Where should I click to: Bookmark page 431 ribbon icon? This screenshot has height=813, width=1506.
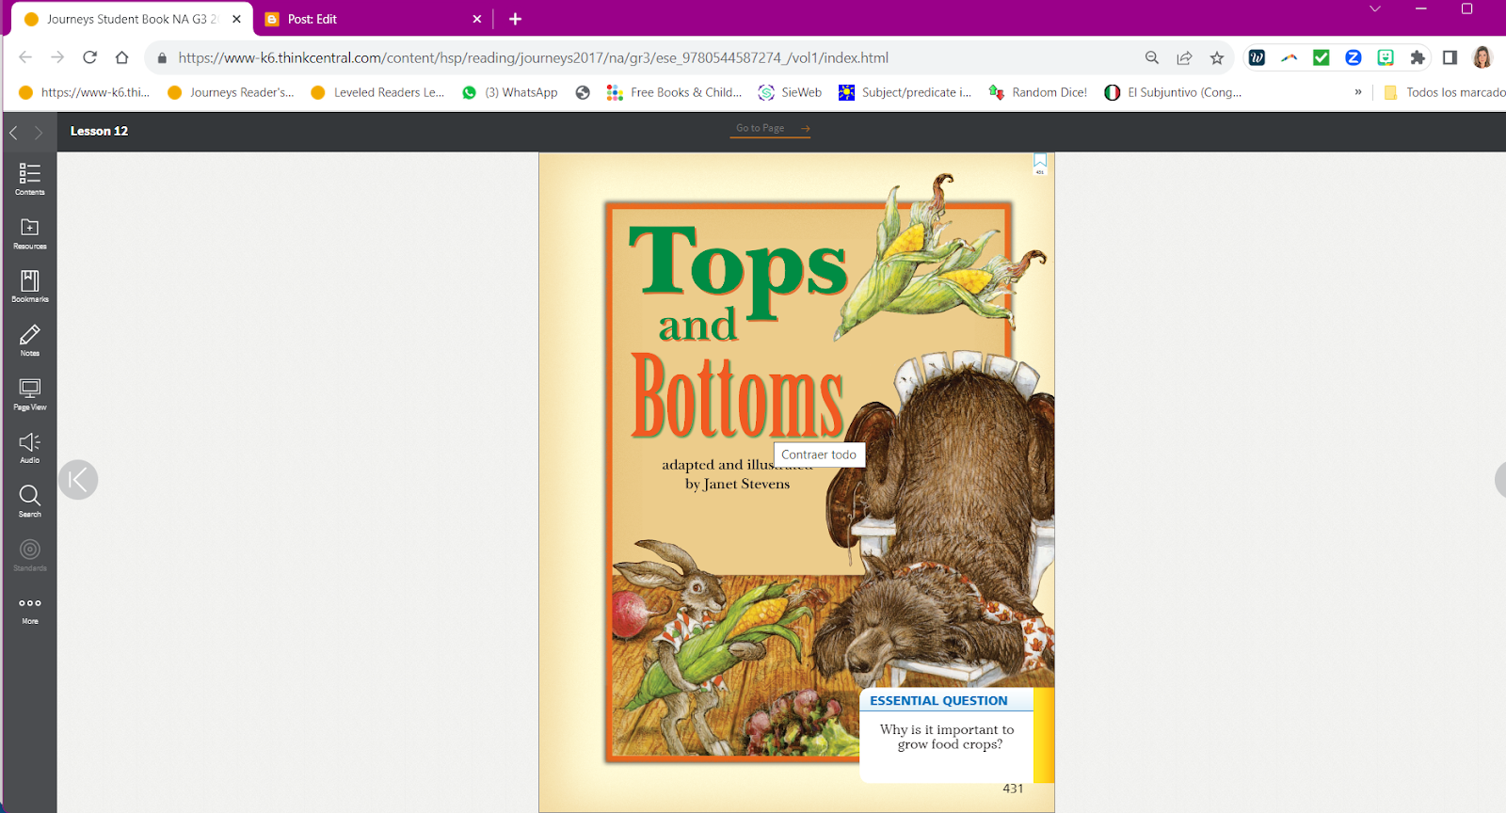1040,164
